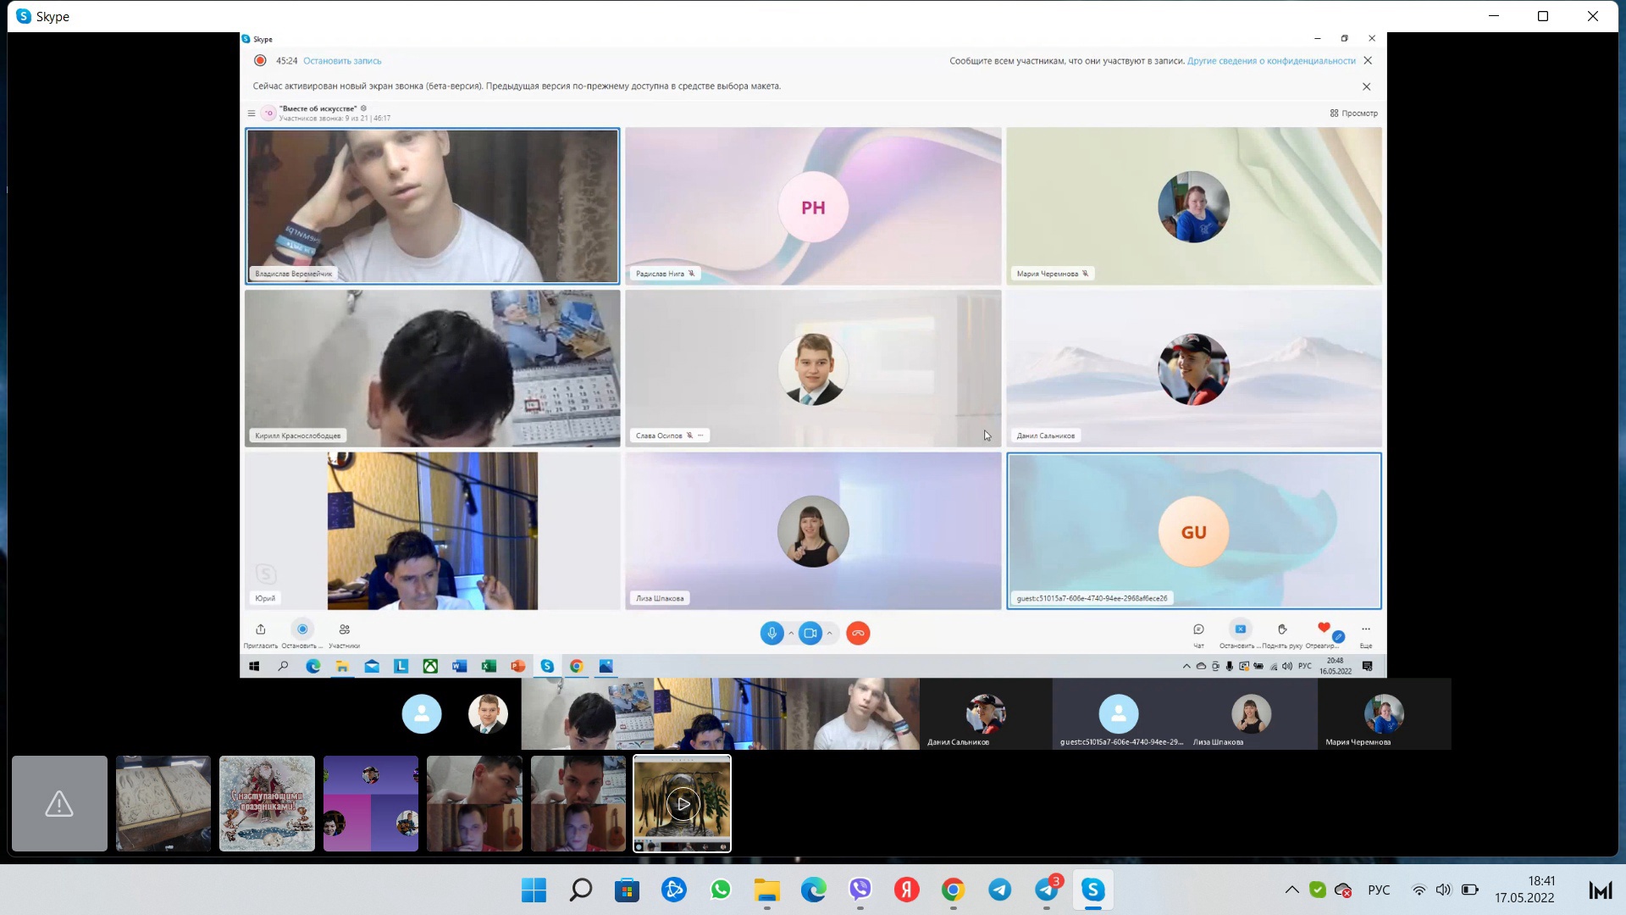Open the Chat (Чат) icon

[x=1198, y=629]
